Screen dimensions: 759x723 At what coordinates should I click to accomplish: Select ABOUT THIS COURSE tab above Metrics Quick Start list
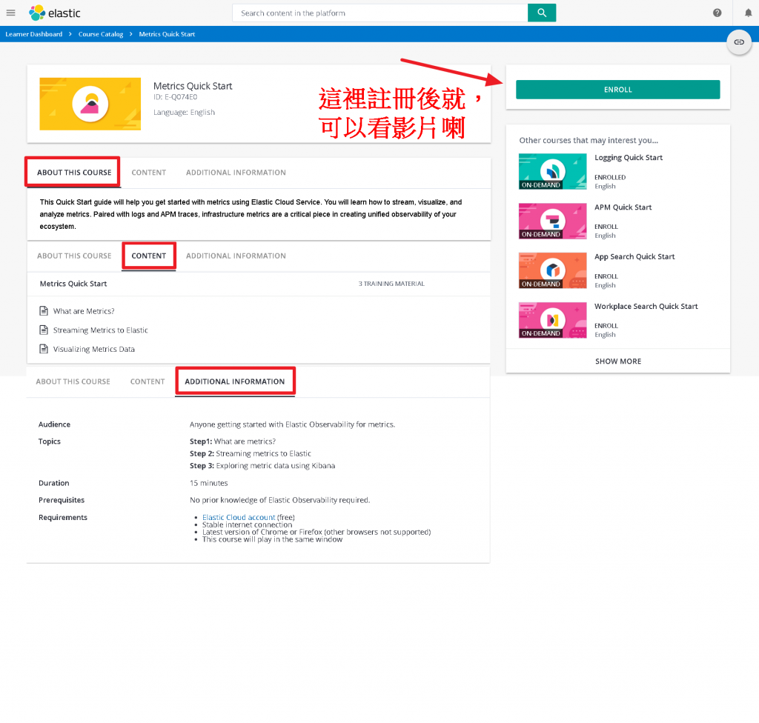74,256
